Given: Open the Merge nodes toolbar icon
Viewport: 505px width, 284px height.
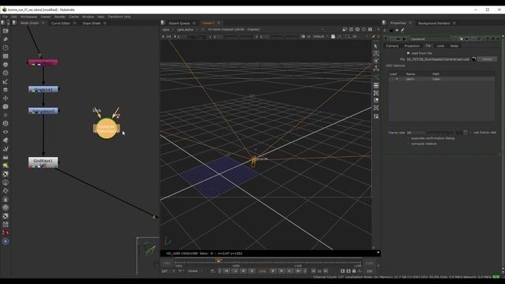Looking at the screenshot, I should [x=6, y=90].
